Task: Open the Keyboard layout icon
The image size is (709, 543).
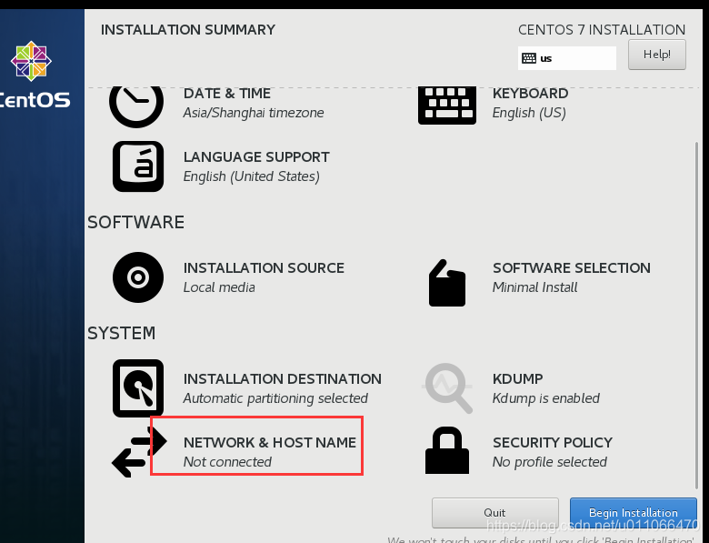Action: point(446,106)
